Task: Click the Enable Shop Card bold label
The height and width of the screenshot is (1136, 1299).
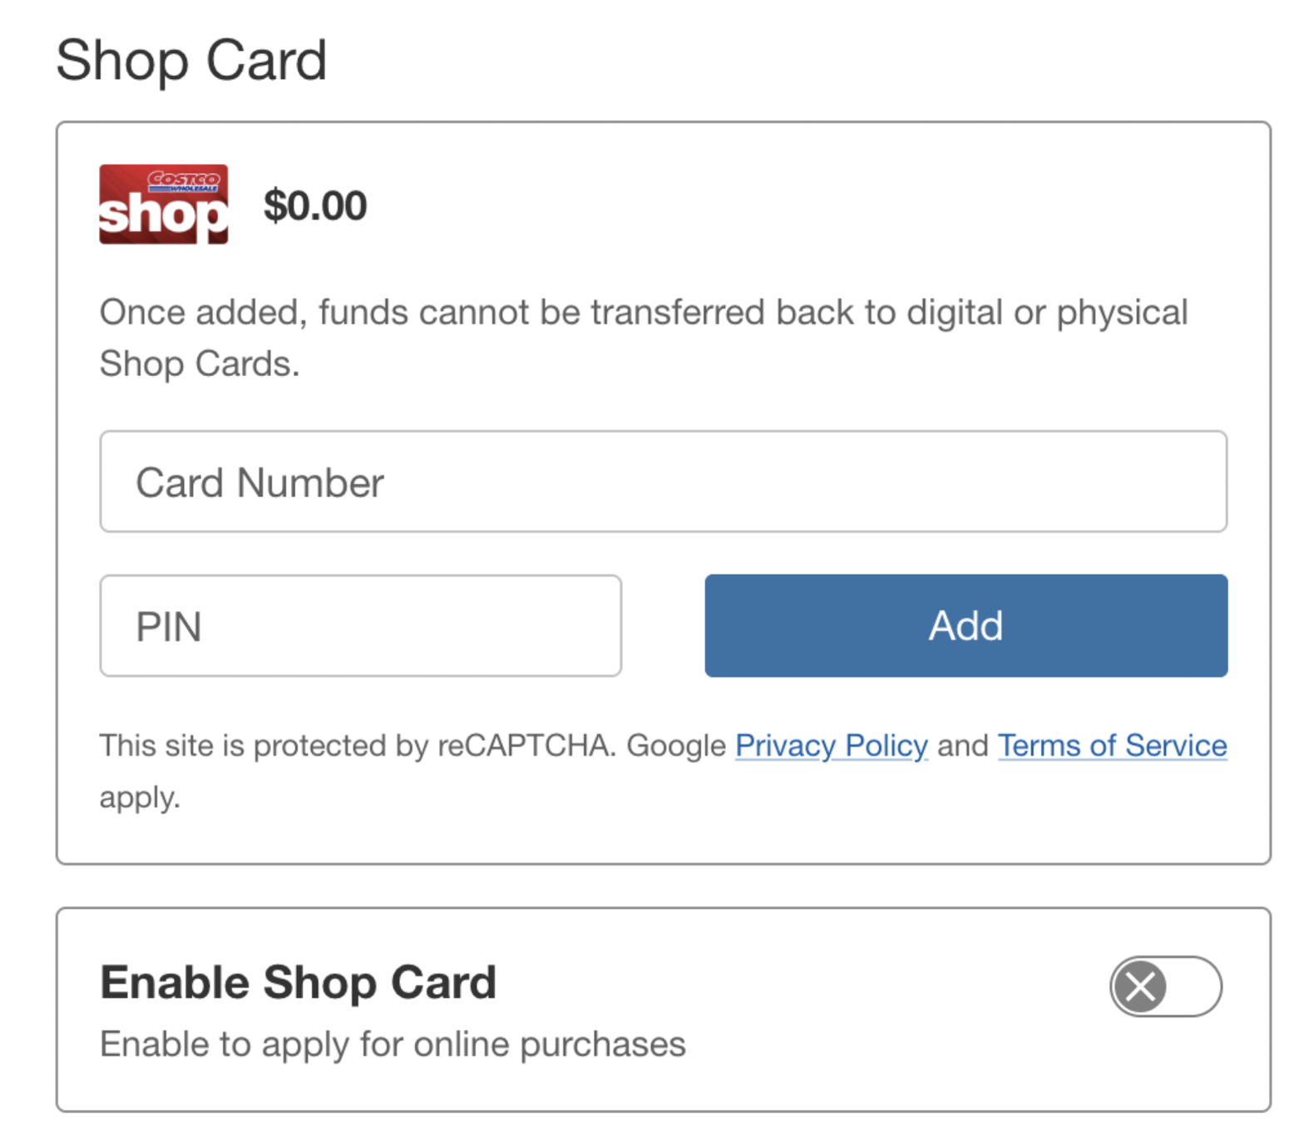Action: coord(298,982)
